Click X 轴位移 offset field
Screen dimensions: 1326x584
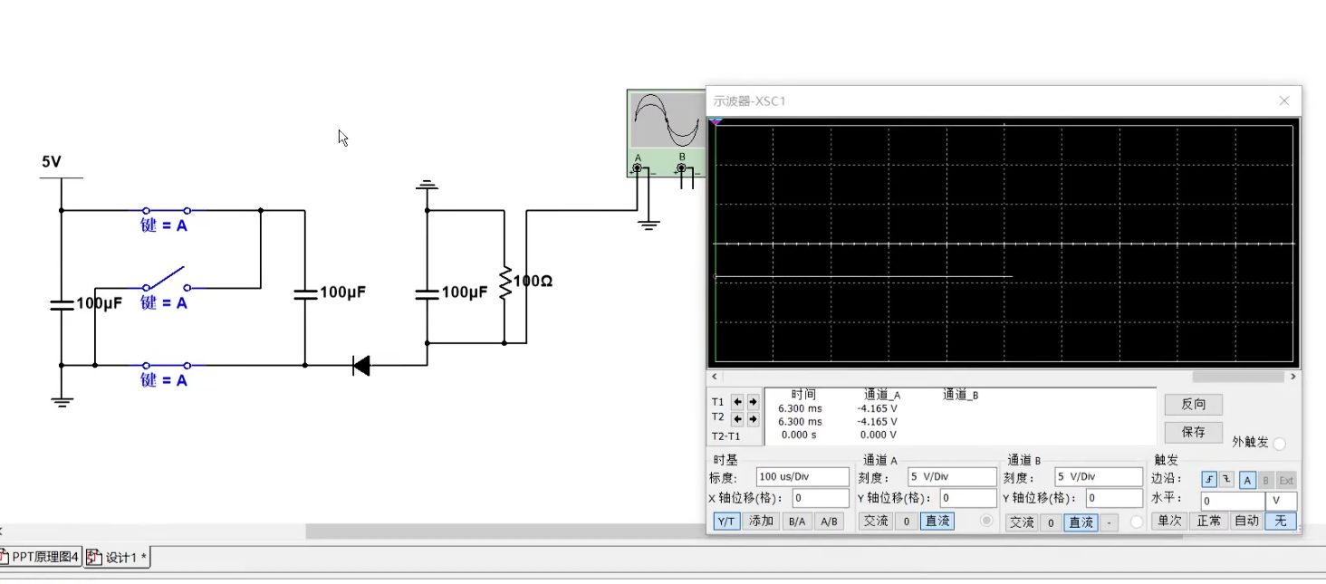tap(821, 498)
